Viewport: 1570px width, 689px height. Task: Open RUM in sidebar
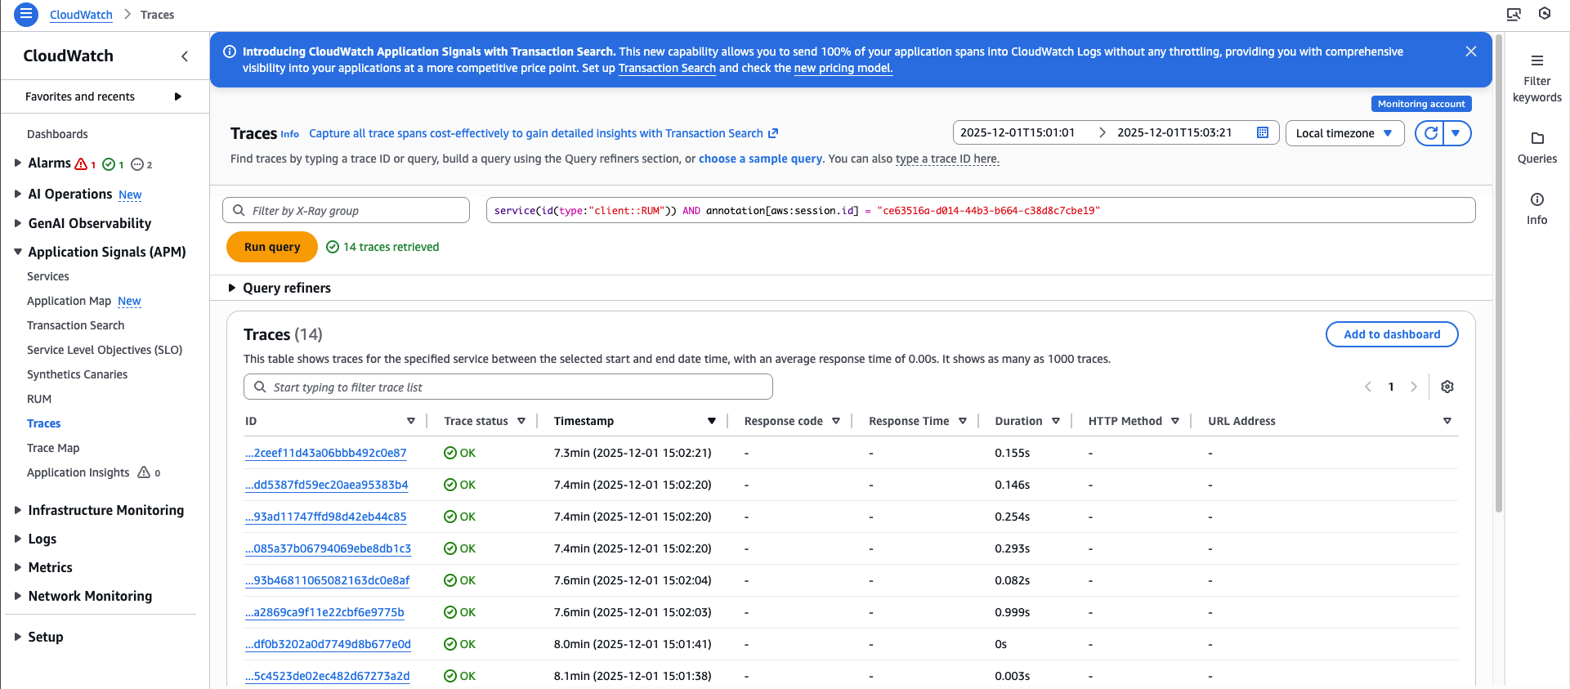tap(39, 399)
